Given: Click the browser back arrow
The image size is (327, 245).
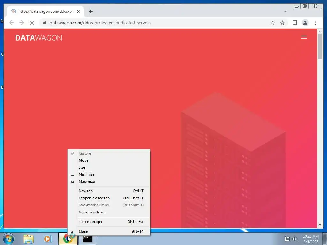Looking at the screenshot, I should coord(11,23).
